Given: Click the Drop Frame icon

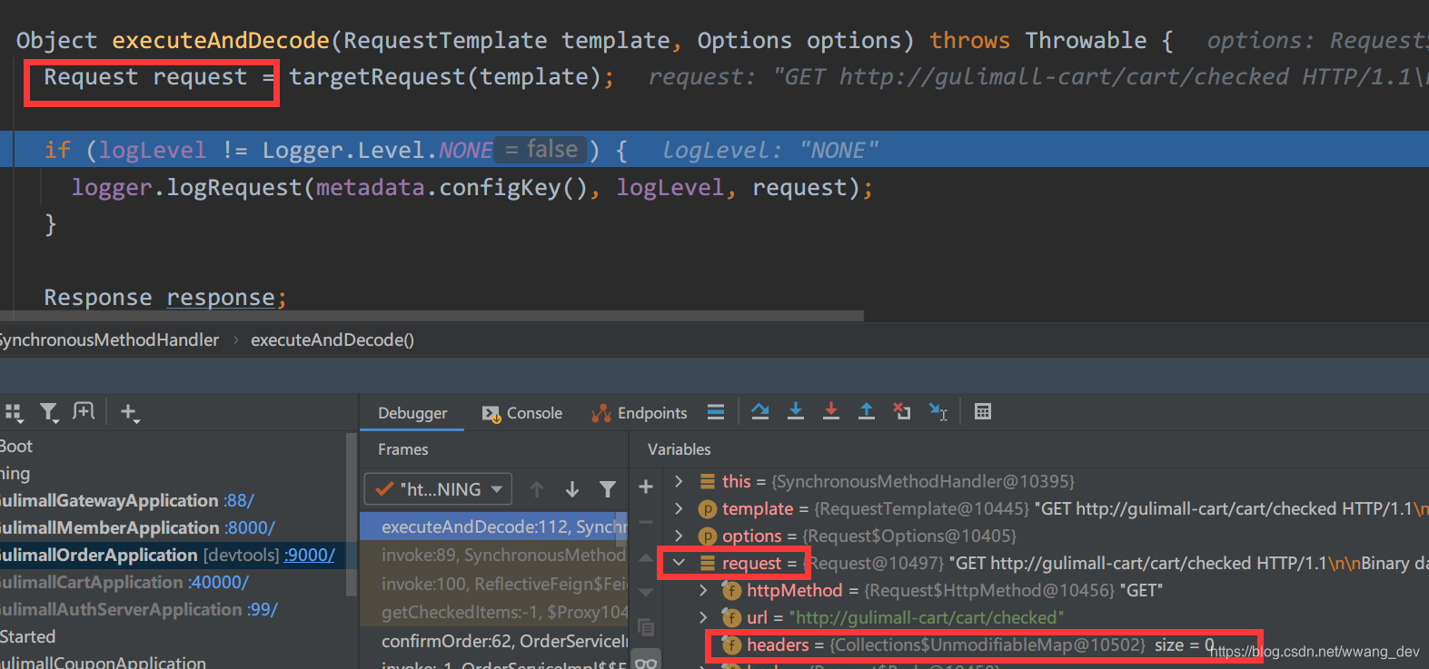Looking at the screenshot, I should tap(901, 412).
